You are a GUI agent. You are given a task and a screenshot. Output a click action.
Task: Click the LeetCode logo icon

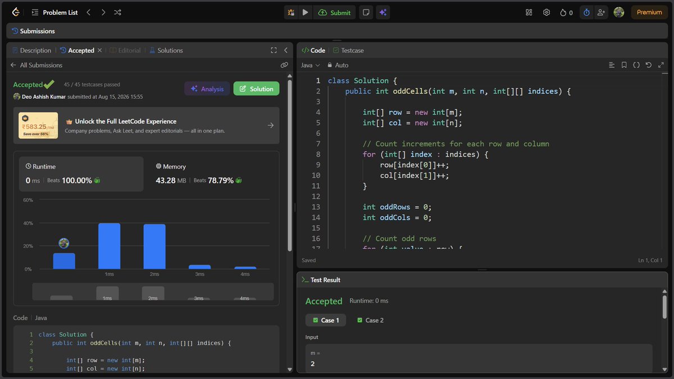click(16, 12)
